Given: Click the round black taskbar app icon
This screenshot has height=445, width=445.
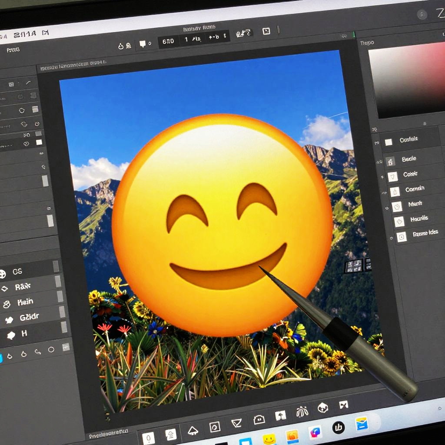Looking at the screenshot, I should [339, 428].
